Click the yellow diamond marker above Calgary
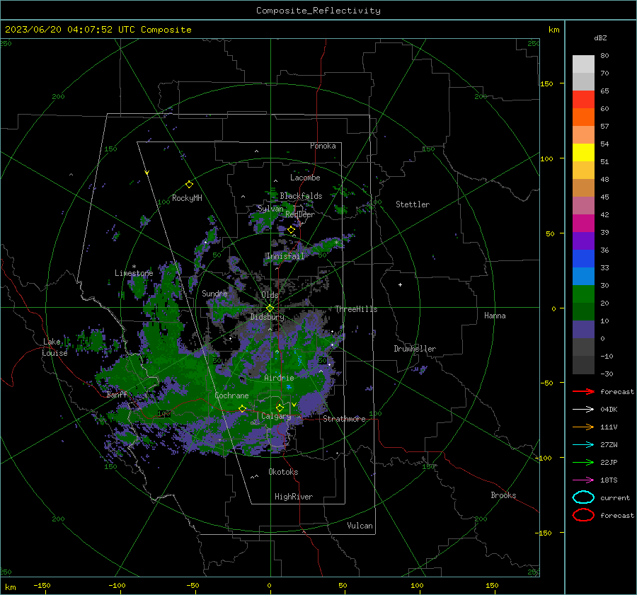The height and width of the screenshot is (595, 637). point(280,408)
